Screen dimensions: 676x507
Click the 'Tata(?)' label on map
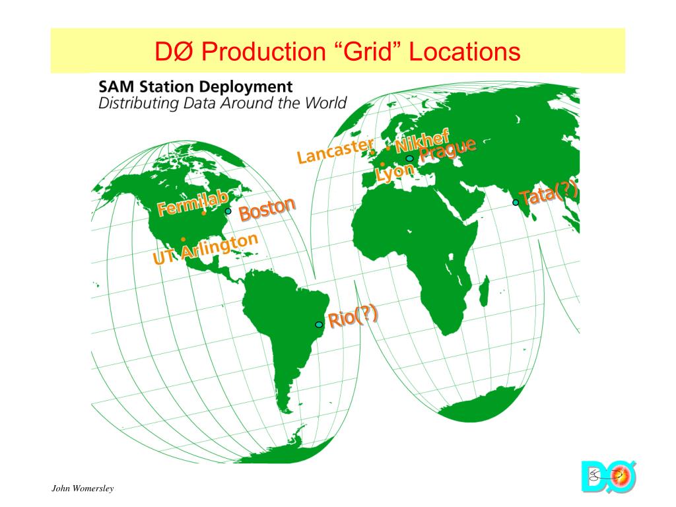click(549, 193)
